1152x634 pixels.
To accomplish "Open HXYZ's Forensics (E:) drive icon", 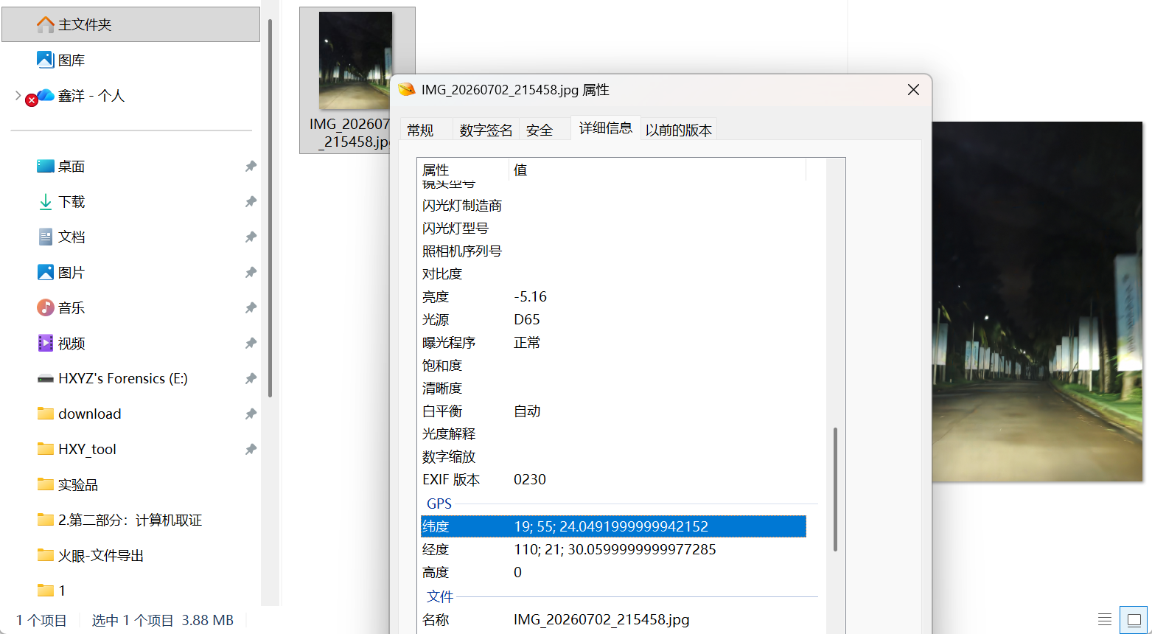I will (46, 379).
